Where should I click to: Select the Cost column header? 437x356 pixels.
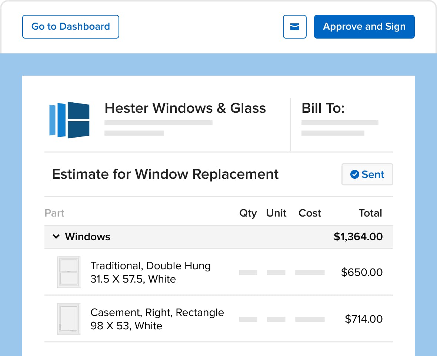pyautogui.click(x=310, y=213)
